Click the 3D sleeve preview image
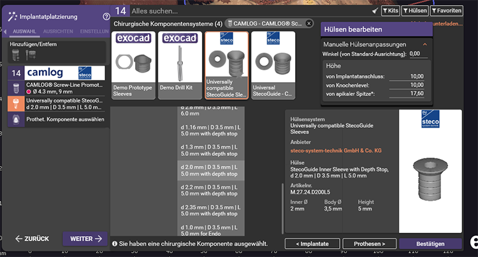The width and height of the screenshot is (478, 257). tap(430, 179)
